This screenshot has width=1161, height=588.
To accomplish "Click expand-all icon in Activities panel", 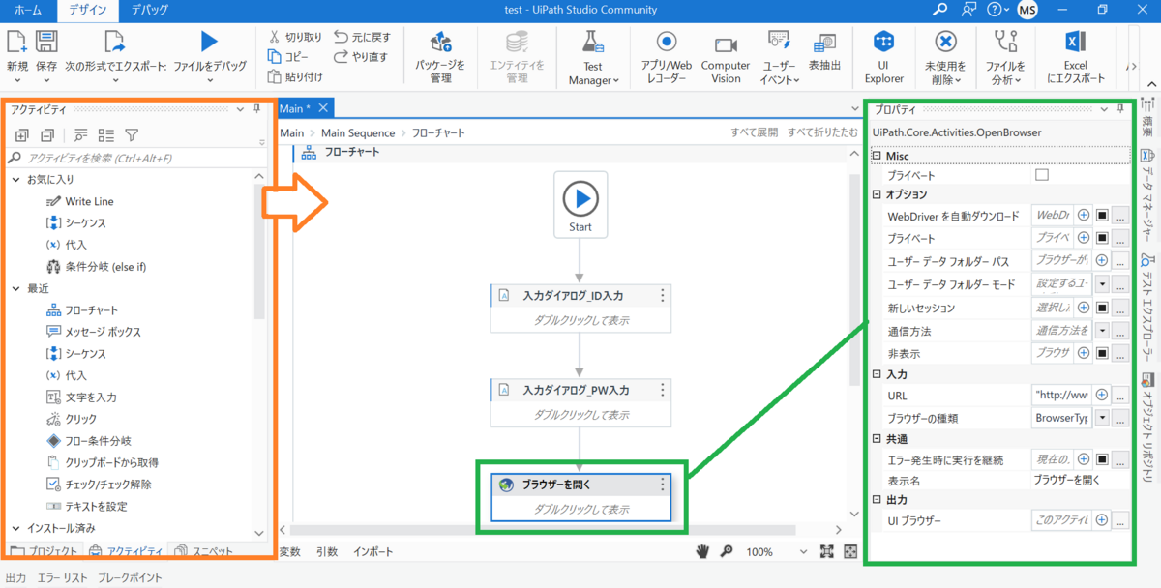I will 22,135.
